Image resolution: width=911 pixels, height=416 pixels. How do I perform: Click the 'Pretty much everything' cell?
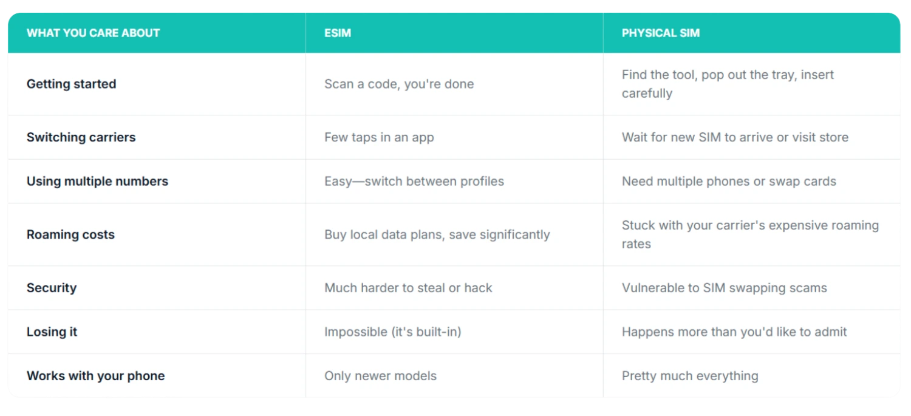690,376
